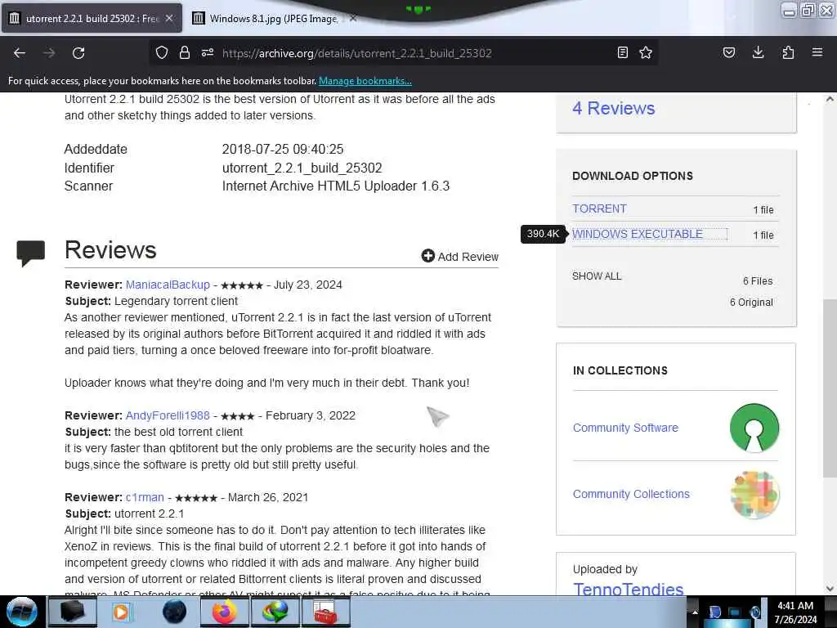Screen dimensions: 837x628
Task: Download the TORRENT option
Action: pos(599,209)
